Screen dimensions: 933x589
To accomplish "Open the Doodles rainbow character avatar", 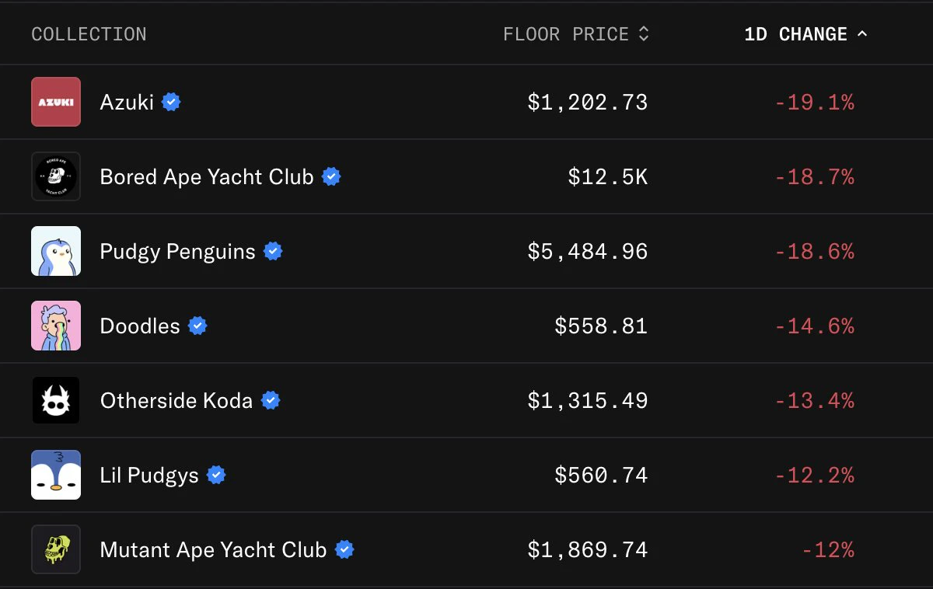I will point(56,326).
